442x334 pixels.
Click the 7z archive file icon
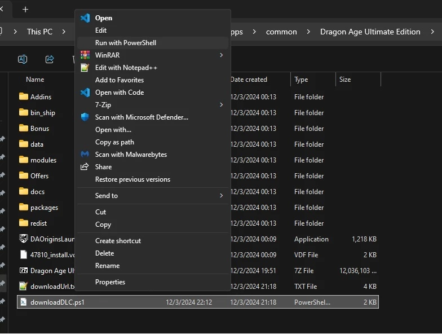[24, 270]
